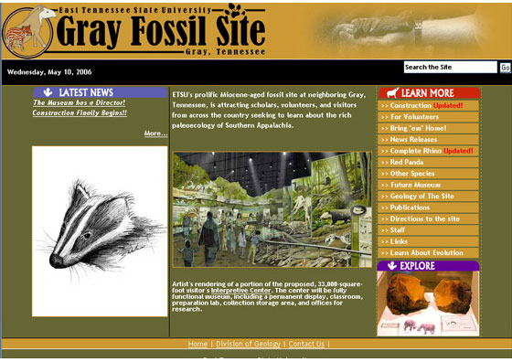
Task: Go to Geology of The Site
Action: pos(428,197)
